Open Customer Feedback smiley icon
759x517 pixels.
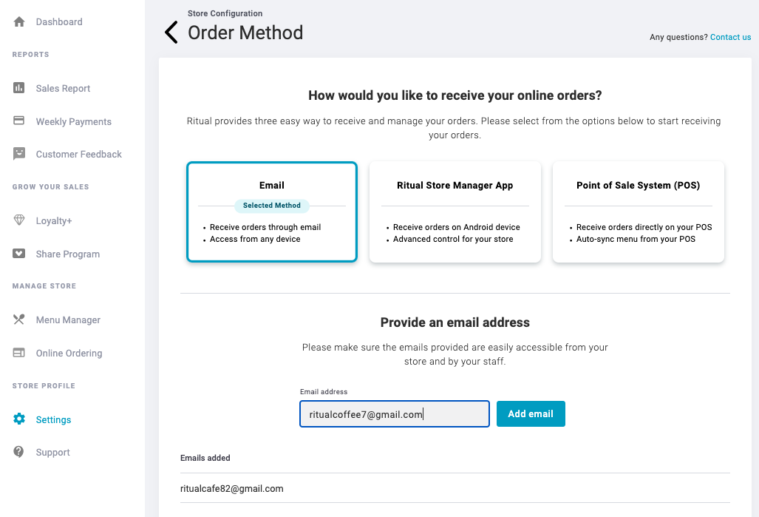click(19, 154)
